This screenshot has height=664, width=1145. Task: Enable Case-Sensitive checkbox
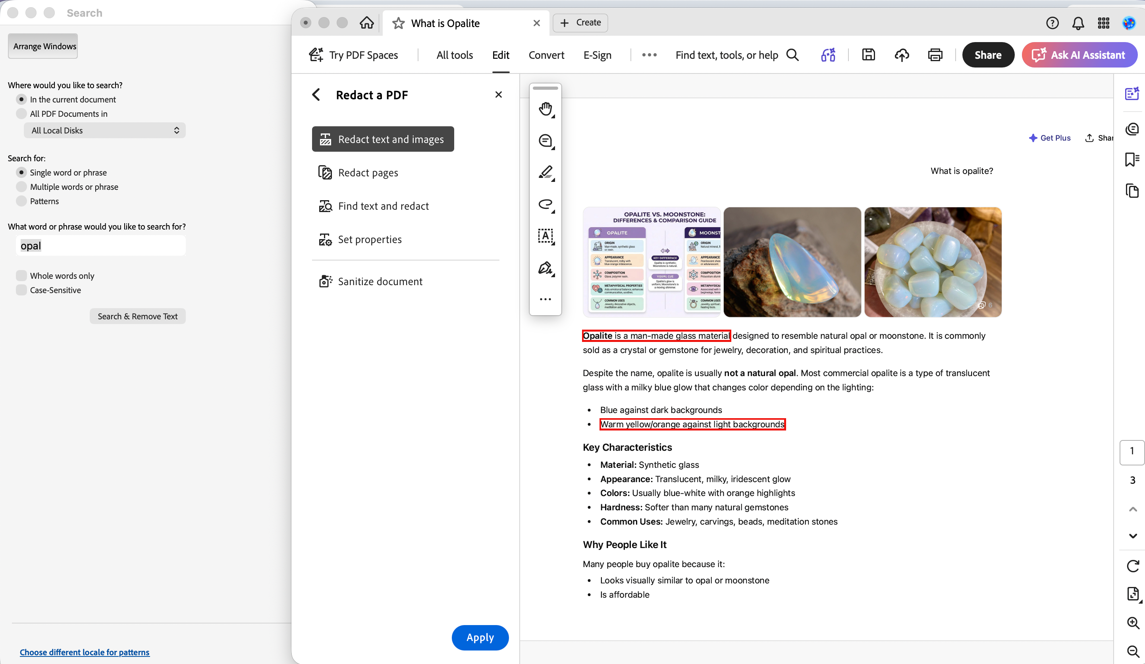(21, 290)
